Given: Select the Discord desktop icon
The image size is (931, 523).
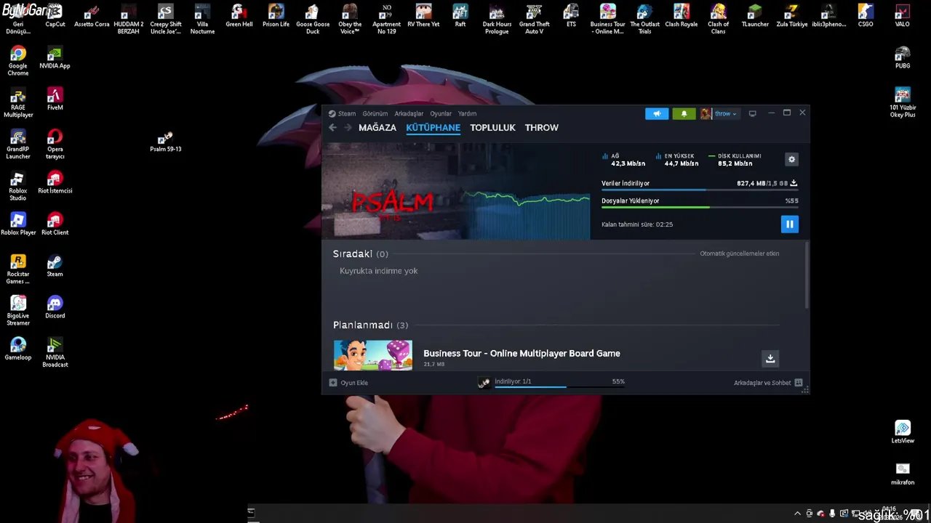Looking at the screenshot, I should (x=55, y=307).
